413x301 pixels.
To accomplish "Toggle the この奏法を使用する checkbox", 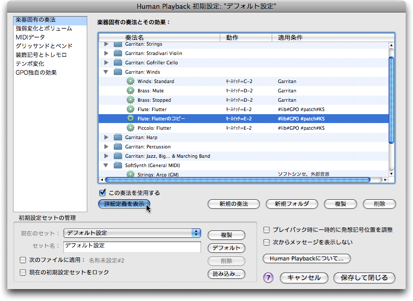I will click(x=102, y=193).
